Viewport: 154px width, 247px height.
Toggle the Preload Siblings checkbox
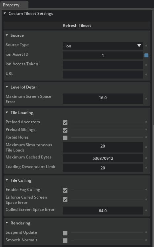[x=65, y=130]
